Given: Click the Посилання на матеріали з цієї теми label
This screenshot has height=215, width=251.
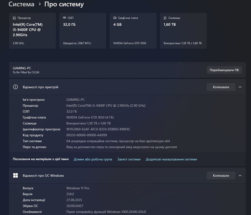Looking at the screenshot, I should [x=41, y=159].
